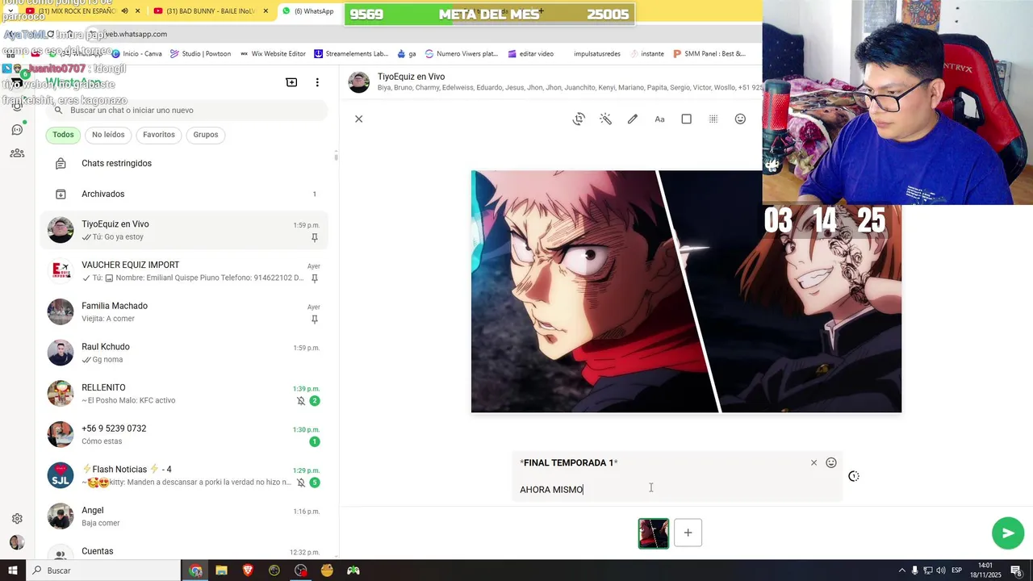Screen dimensions: 1033x581
Task: Open the Raul Kchudo chat
Action: pos(184,353)
